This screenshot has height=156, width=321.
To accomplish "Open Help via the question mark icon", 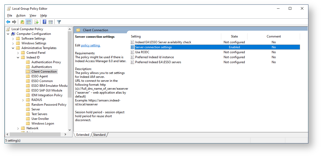I will click(45, 22).
